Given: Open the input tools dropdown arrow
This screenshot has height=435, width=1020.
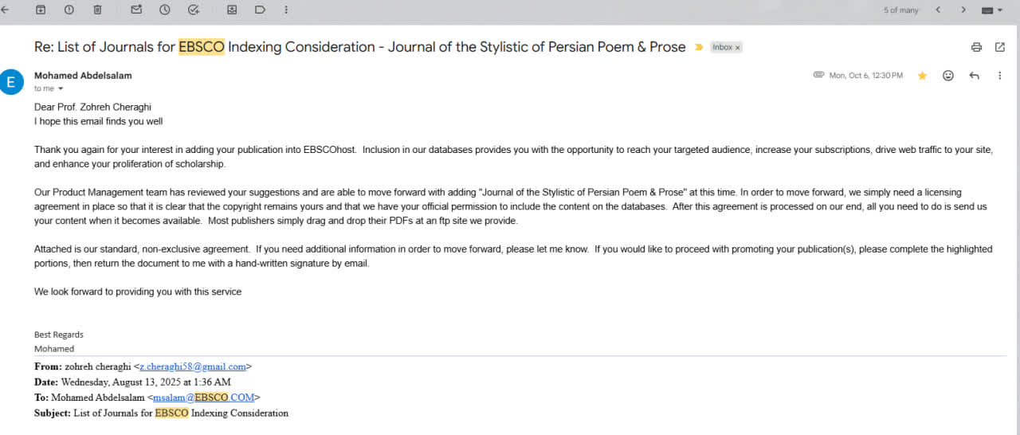Looking at the screenshot, I should click(999, 10).
